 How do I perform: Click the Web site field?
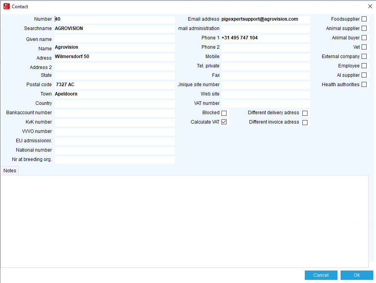coord(266,94)
